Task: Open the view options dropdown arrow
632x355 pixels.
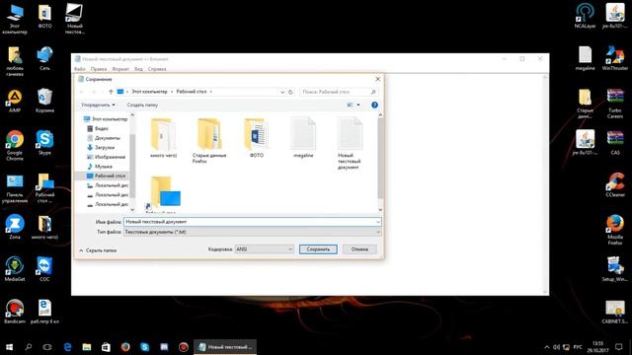Action: click(x=358, y=106)
